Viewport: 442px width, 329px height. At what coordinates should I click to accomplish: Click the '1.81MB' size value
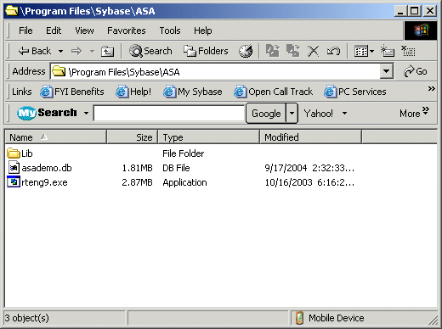[137, 168]
